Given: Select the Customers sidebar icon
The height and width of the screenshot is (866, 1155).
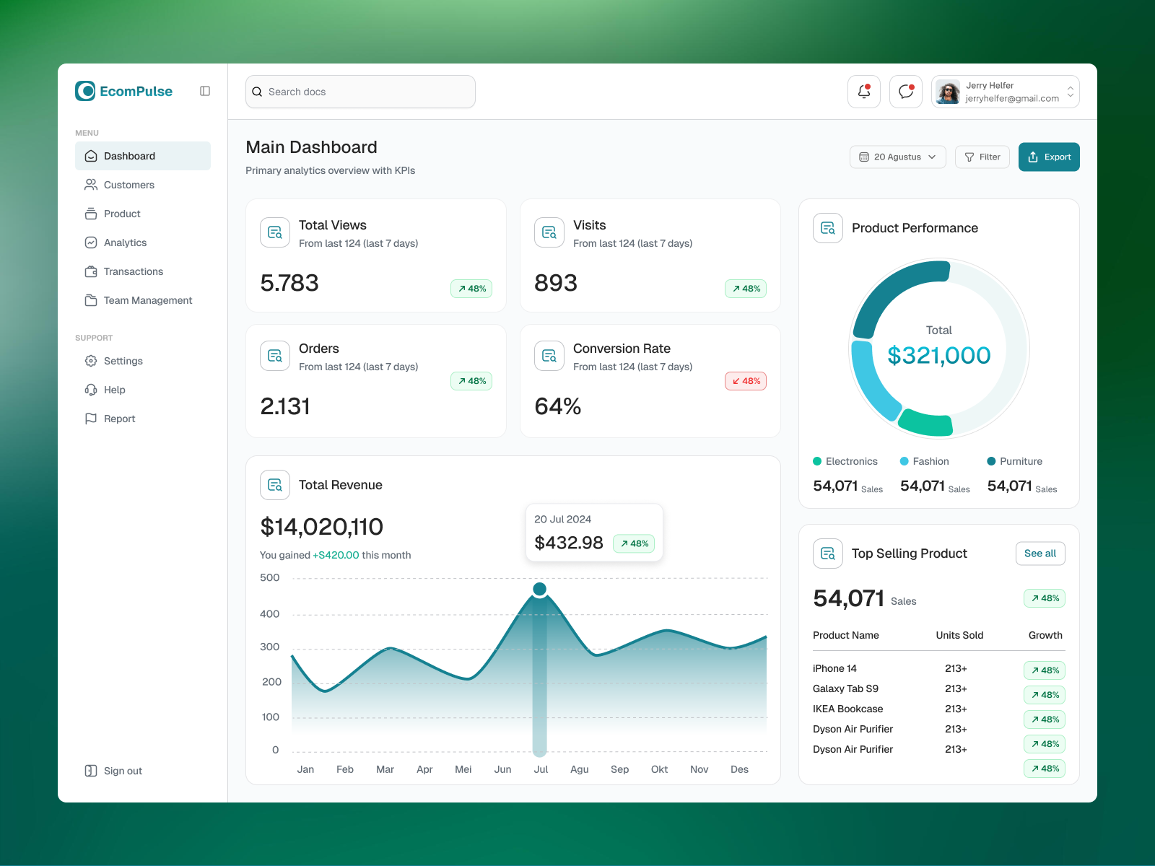Looking at the screenshot, I should (x=90, y=185).
